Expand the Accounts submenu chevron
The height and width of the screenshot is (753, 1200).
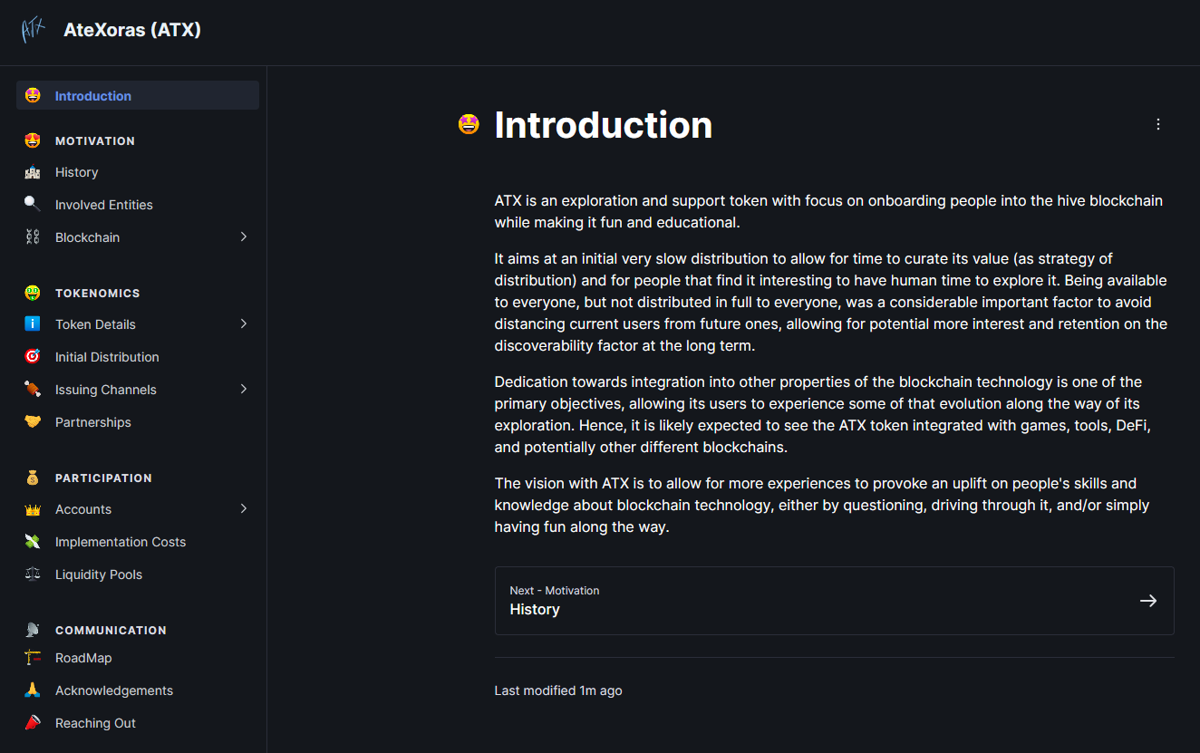click(x=243, y=508)
